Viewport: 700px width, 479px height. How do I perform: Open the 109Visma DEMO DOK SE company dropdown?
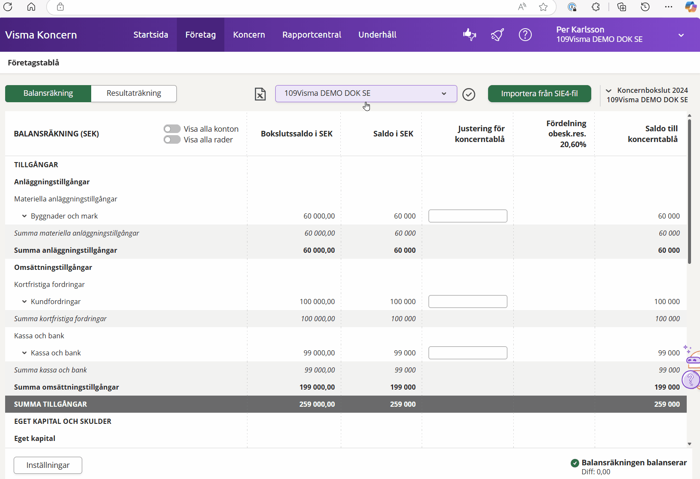(x=366, y=94)
